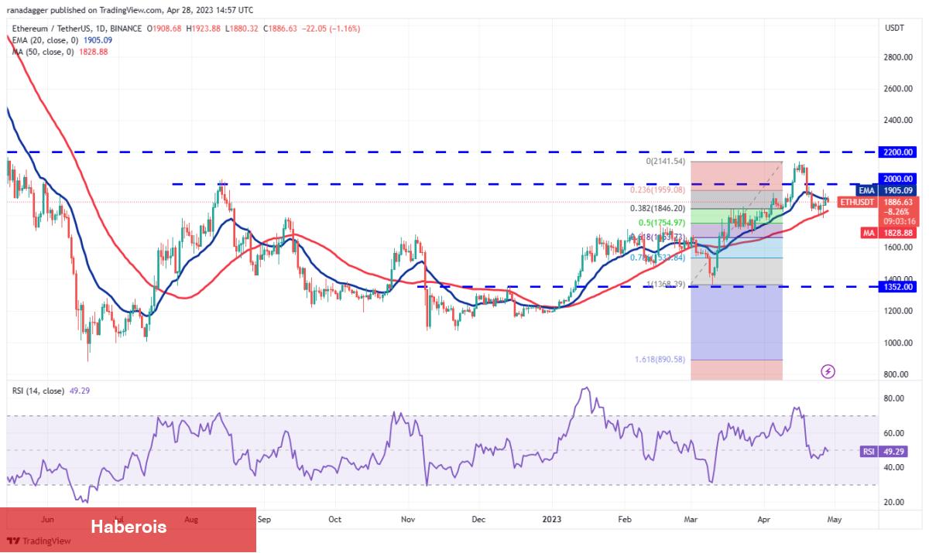Image resolution: width=929 pixels, height=553 pixels.
Task: Click the TradingView logo at bottom left
Action: click(x=39, y=541)
